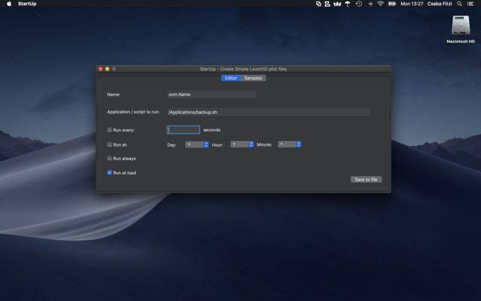
Task: Select the Macintosh HD desktop drive
Action: coord(461,29)
